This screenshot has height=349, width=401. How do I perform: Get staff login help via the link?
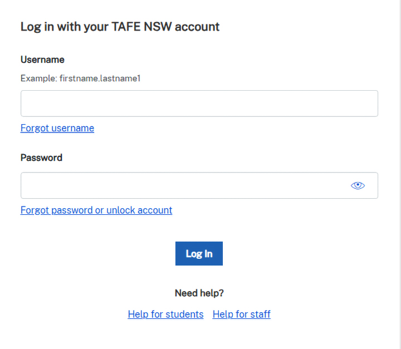click(241, 314)
